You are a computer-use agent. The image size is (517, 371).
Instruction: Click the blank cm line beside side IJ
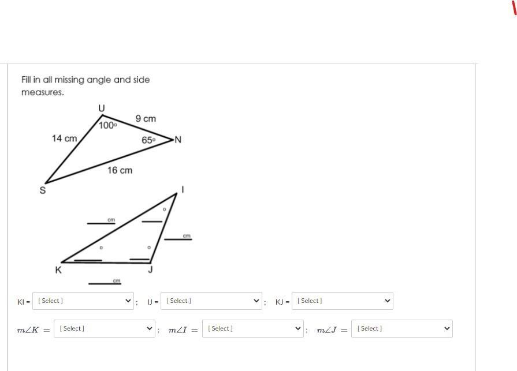click(178, 237)
